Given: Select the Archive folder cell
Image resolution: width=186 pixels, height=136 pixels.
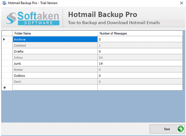Looking at the screenshot, I should pos(55,39).
